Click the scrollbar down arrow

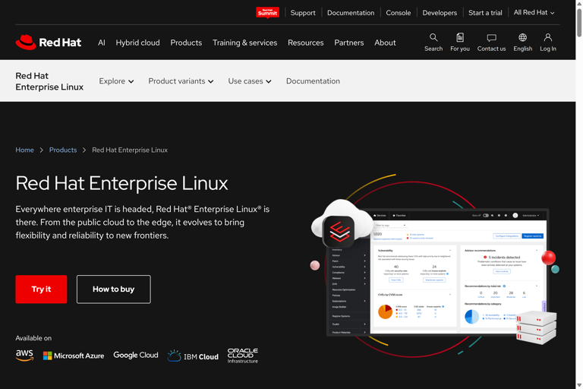579,385
